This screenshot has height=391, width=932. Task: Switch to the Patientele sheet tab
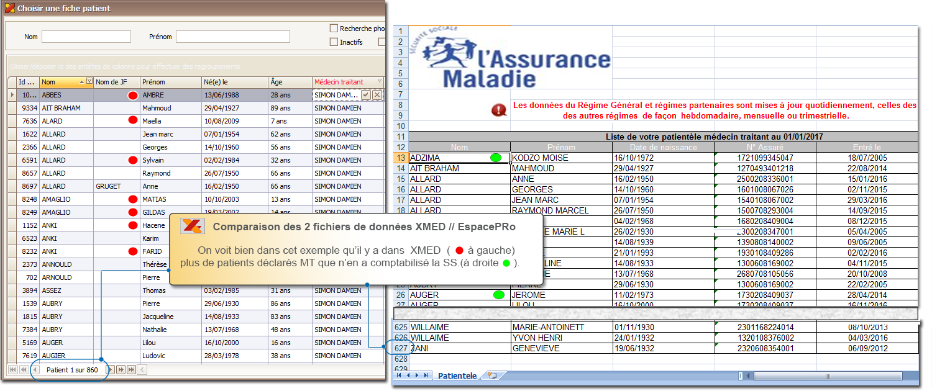457,375
